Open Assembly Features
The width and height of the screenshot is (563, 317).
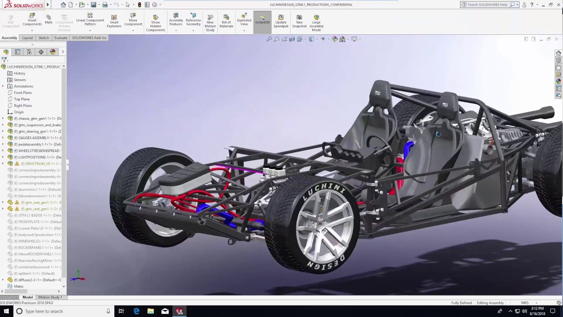click(x=176, y=20)
